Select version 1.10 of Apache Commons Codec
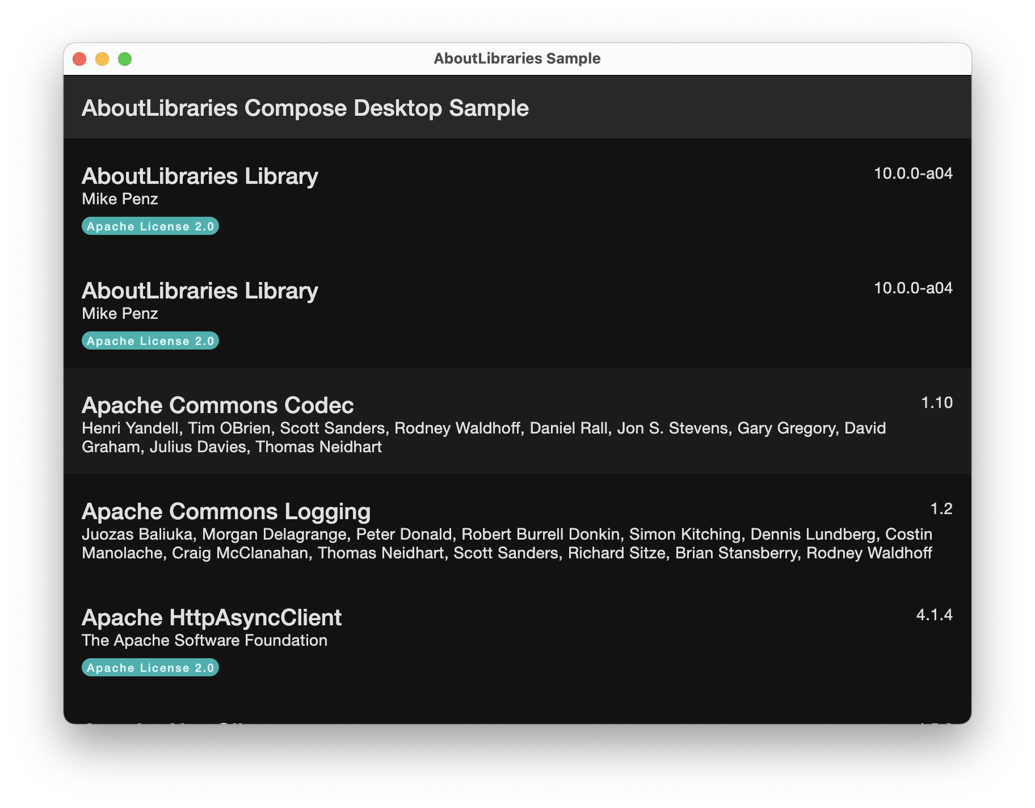This screenshot has height=808, width=1035. click(936, 402)
